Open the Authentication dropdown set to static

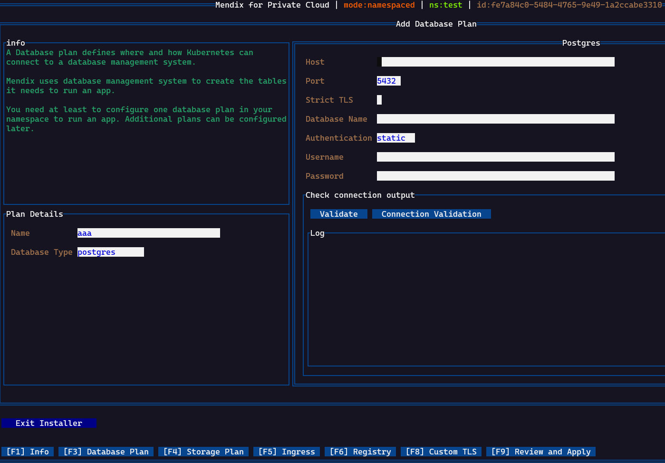[396, 138]
